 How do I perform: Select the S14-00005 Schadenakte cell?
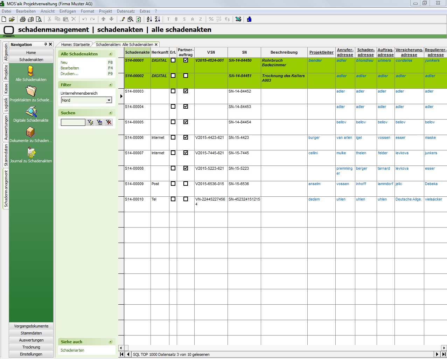(137, 127)
